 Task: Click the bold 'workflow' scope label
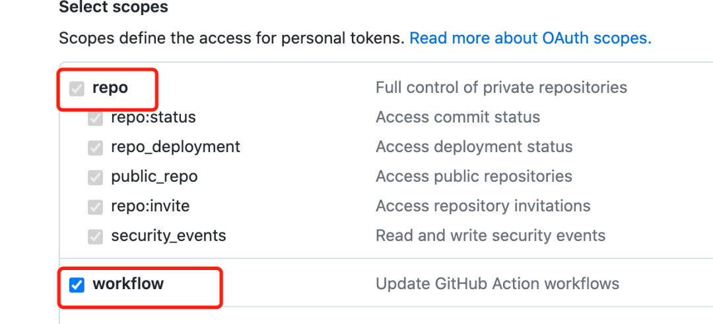click(128, 284)
